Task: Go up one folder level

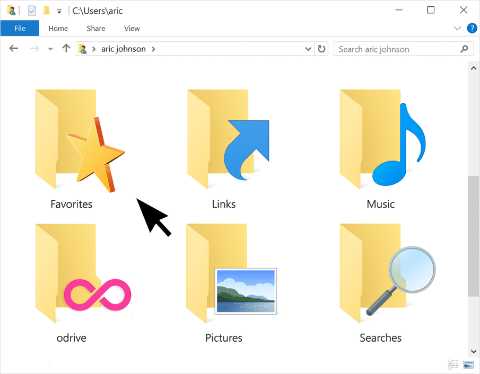Action: point(66,48)
